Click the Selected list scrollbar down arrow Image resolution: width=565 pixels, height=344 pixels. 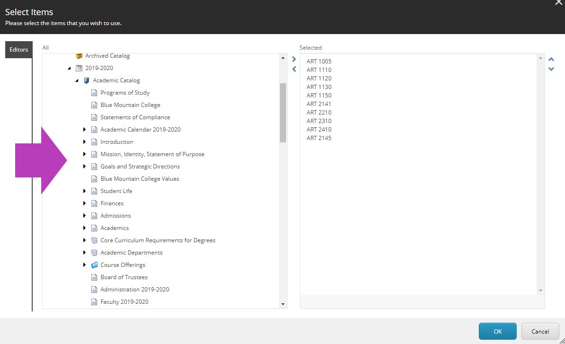point(540,291)
